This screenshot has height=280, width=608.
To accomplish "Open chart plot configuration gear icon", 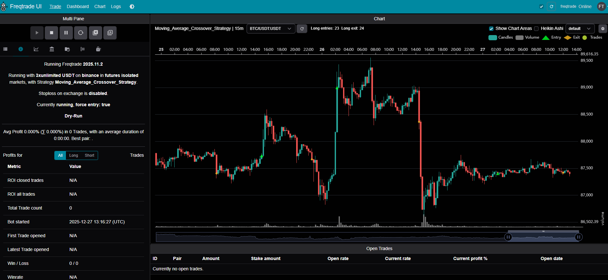I will pyautogui.click(x=603, y=29).
